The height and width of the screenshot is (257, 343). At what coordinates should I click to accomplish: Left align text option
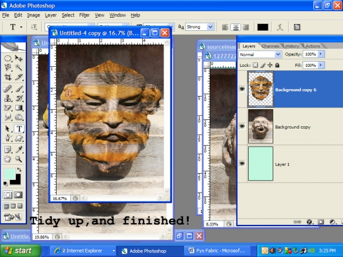225,27
